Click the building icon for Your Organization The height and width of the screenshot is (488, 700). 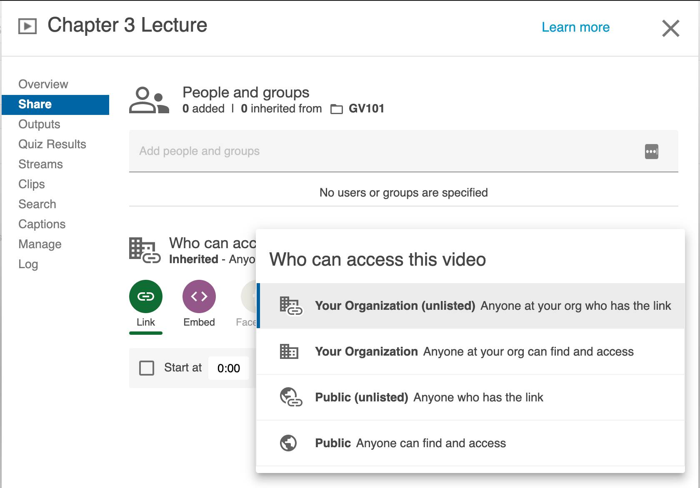pos(289,351)
